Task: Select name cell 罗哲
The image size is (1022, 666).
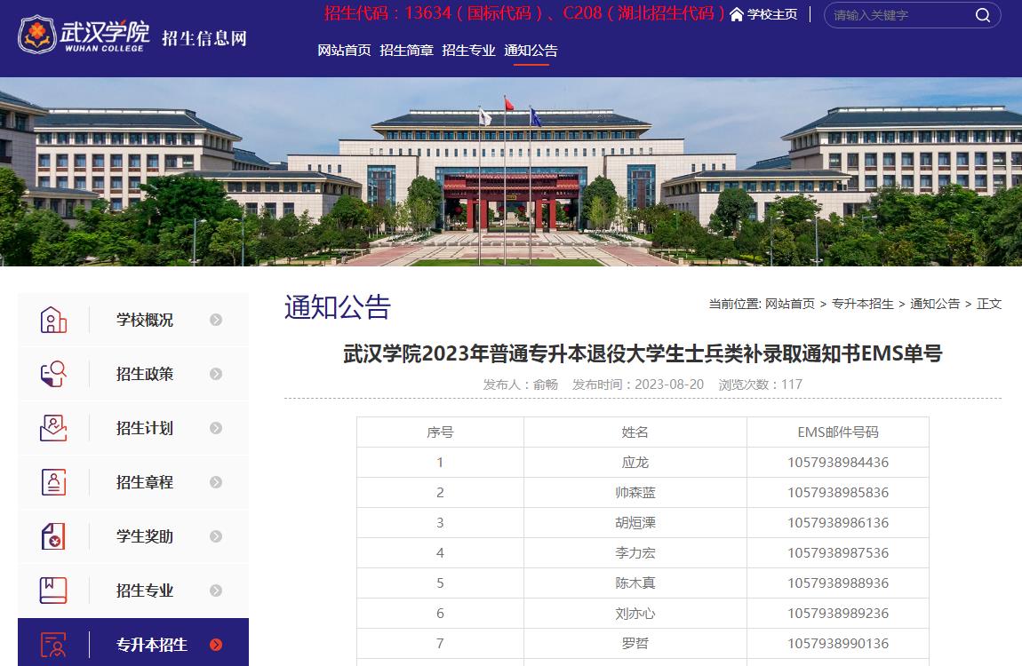Action: pyautogui.click(x=635, y=643)
